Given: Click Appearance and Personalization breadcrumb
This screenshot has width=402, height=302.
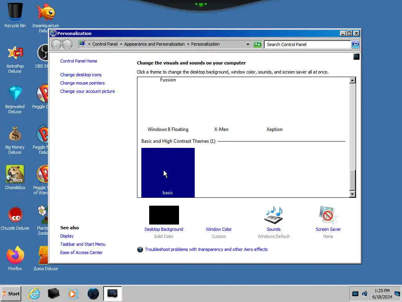Looking at the screenshot, I should [x=154, y=44].
